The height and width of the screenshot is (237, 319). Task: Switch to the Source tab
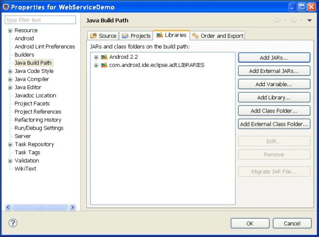tap(103, 36)
